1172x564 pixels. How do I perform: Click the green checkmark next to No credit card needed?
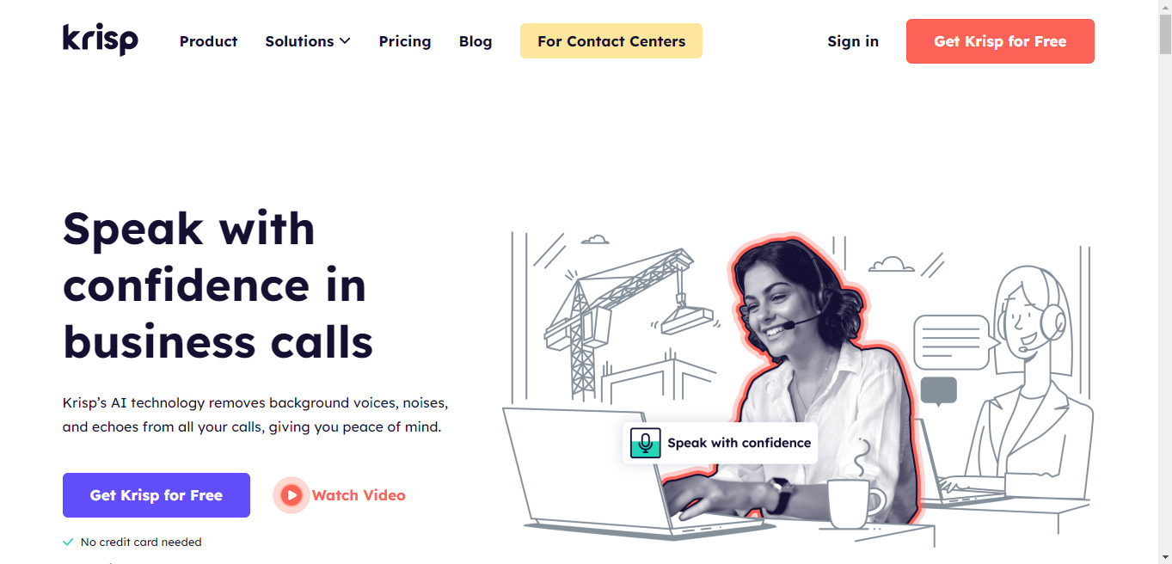point(68,543)
